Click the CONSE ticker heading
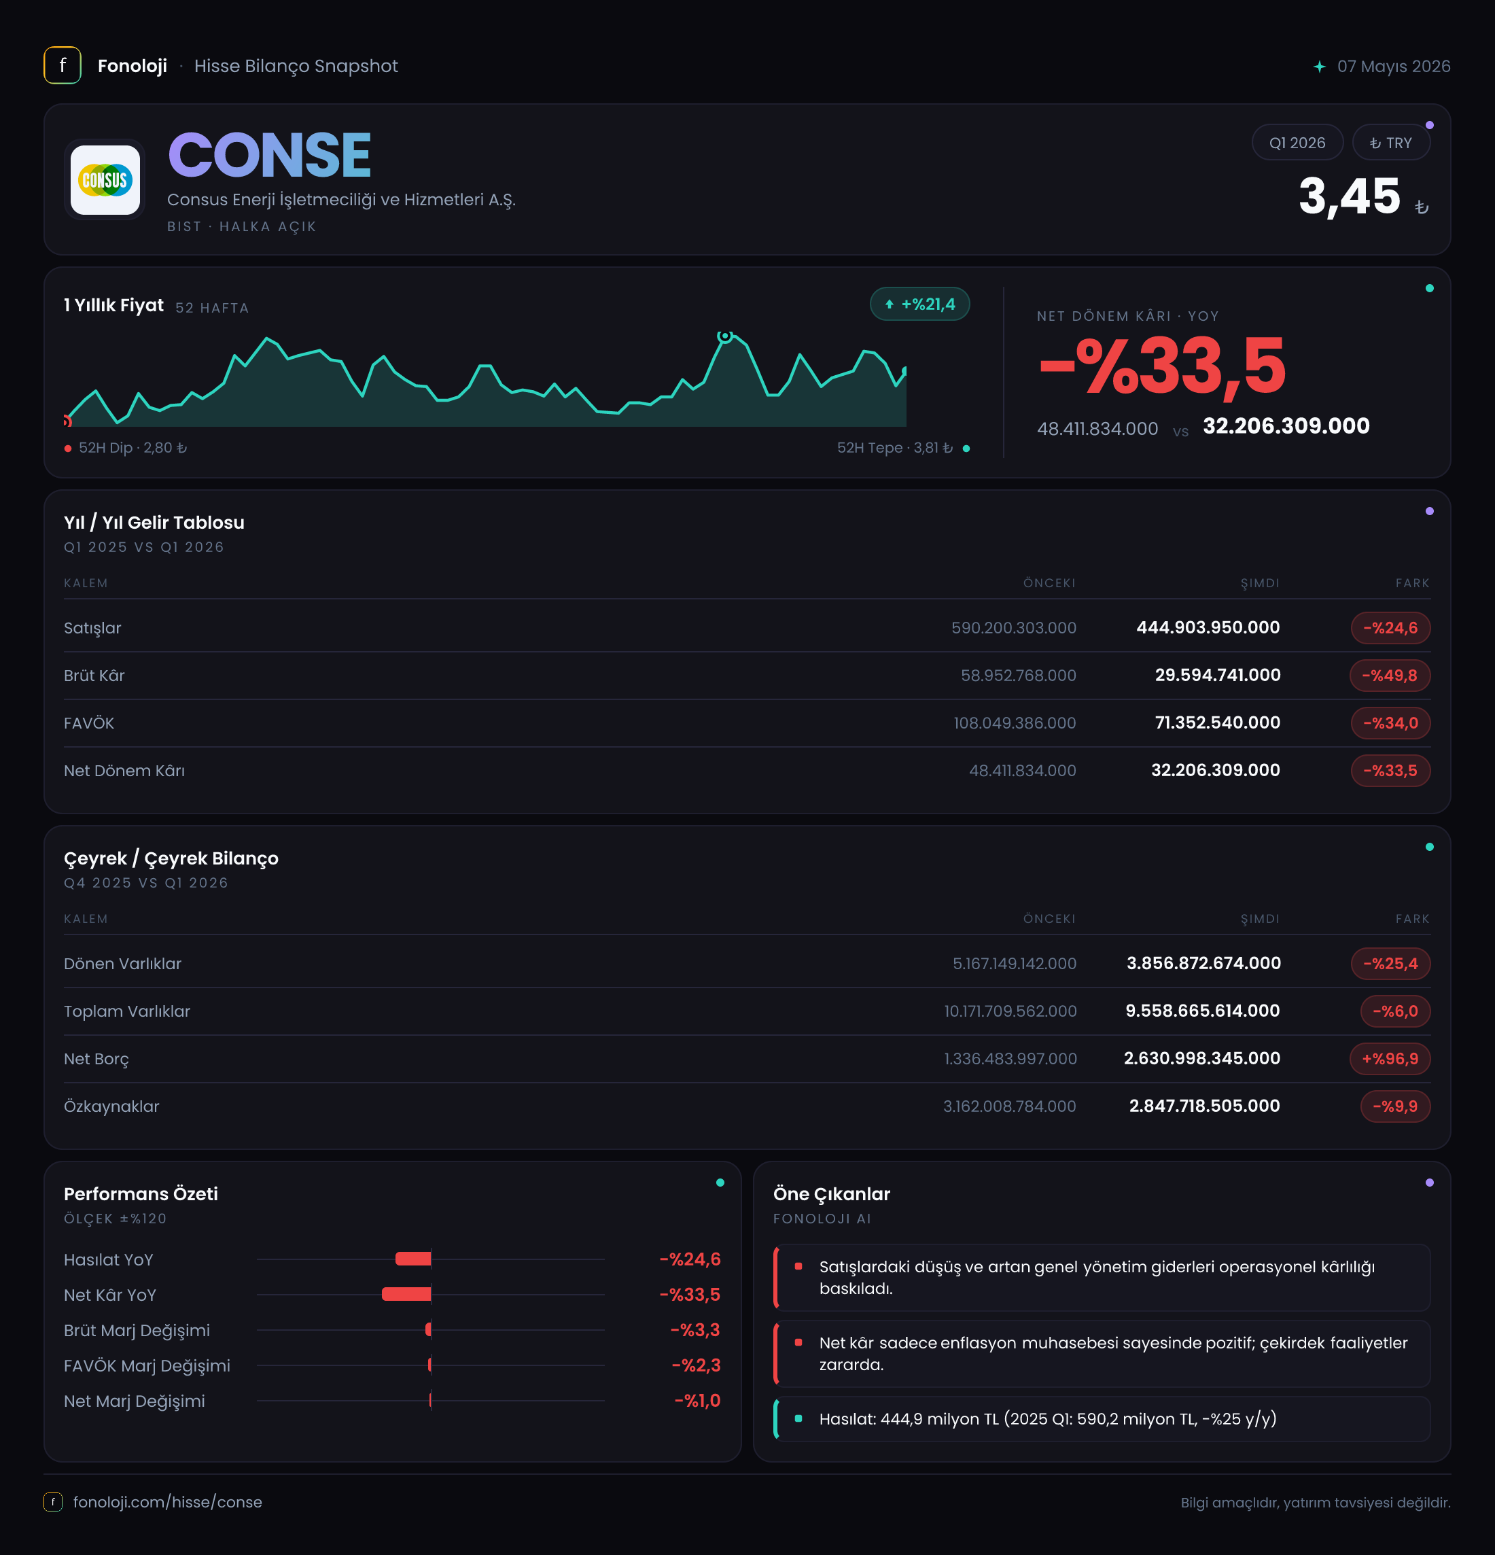 pos(270,155)
